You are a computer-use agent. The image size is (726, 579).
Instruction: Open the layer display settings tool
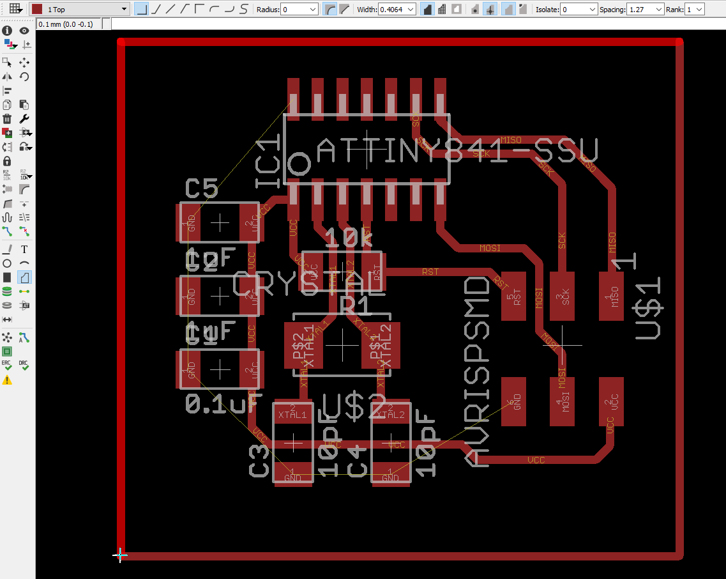(x=10, y=45)
